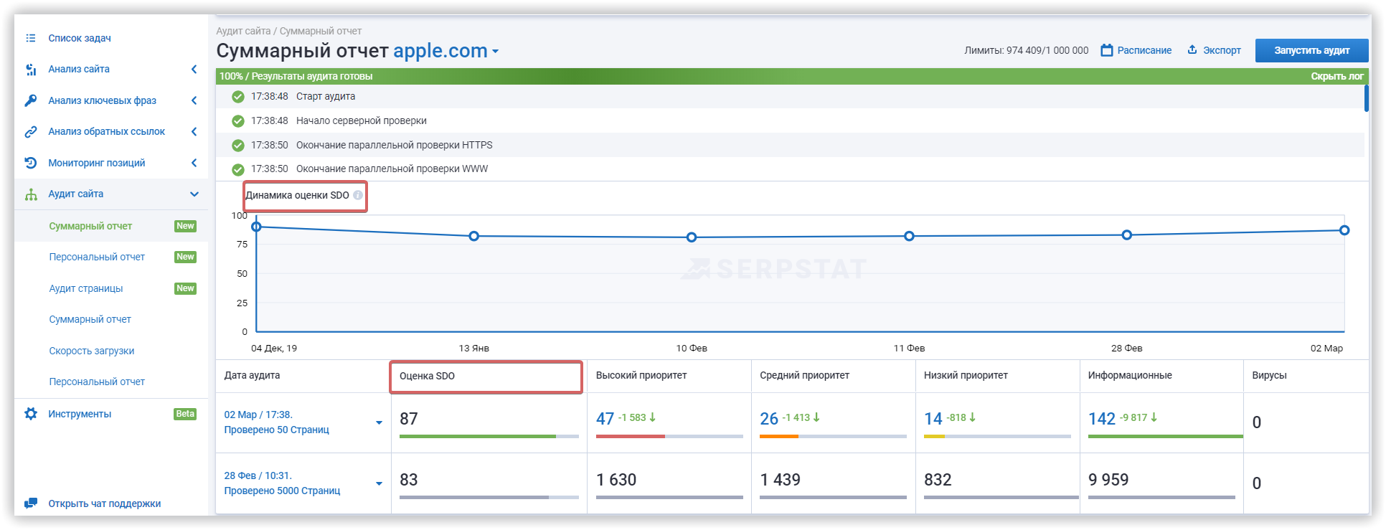The height and width of the screenshot is (530, 1386).
Task: Click the Высокий приоритет column header
Action: click(x=641, y=375)
